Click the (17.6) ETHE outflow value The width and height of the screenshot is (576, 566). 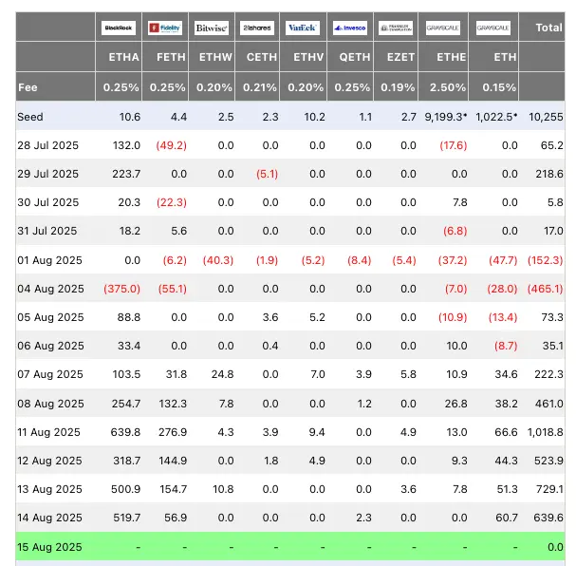(x=454, y=145)
